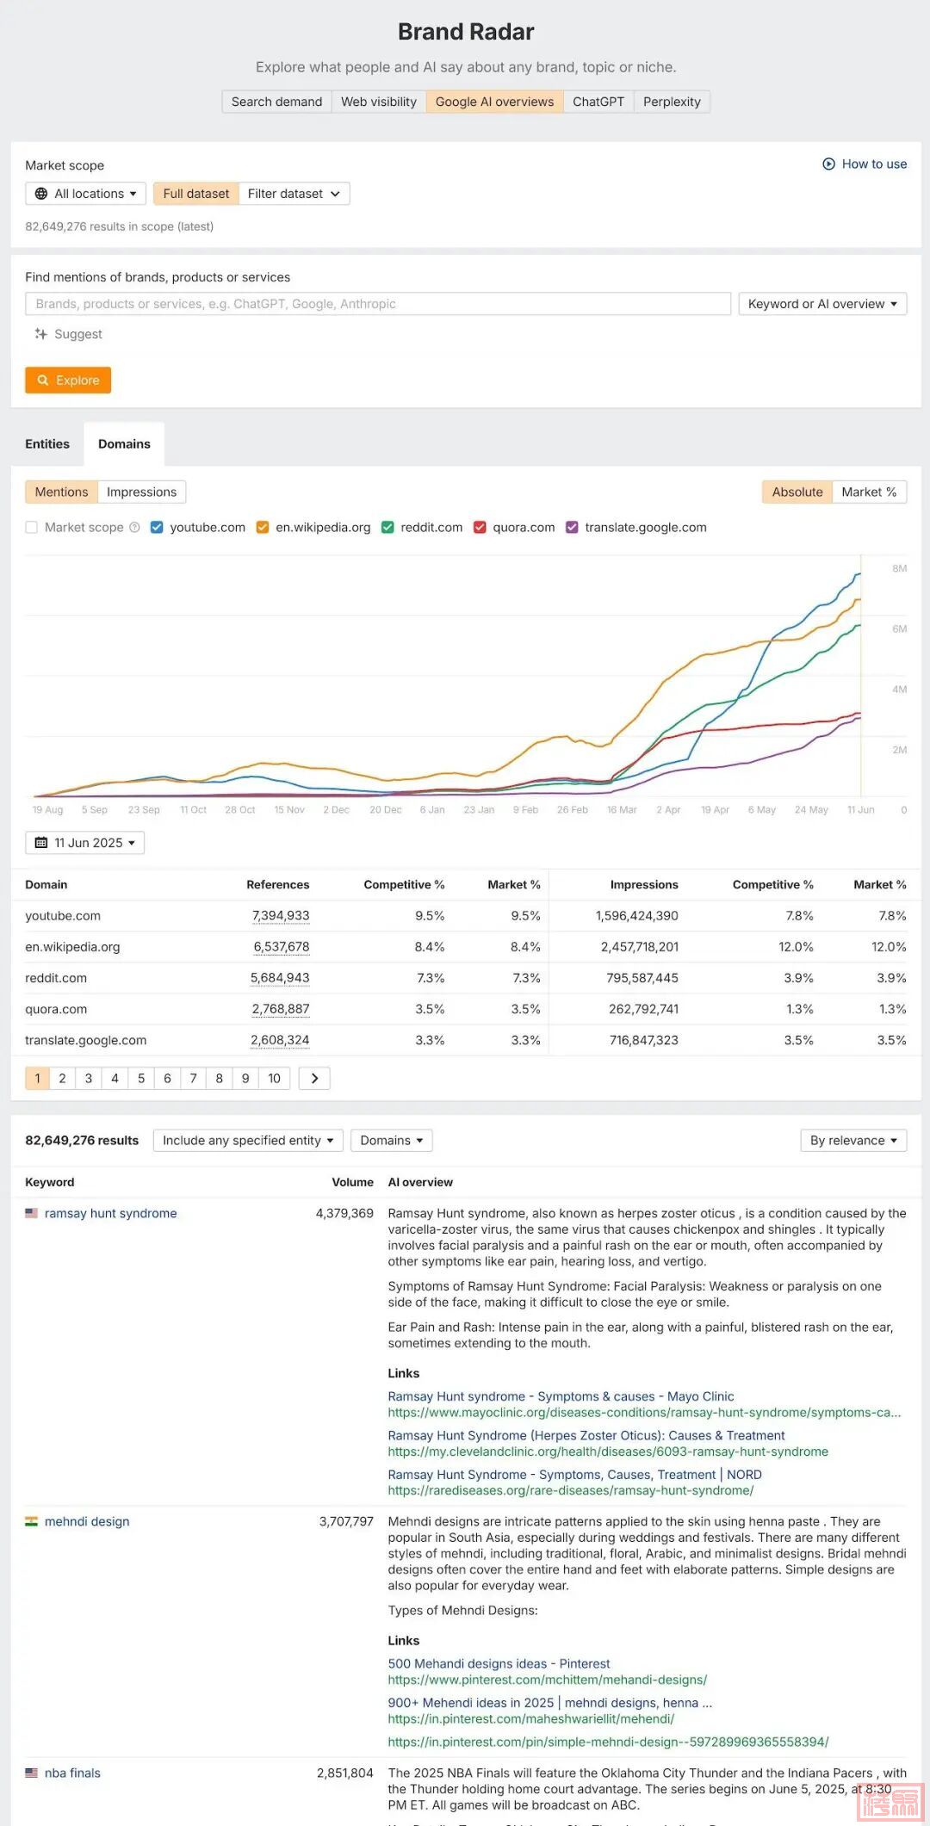This screenshot has width=930, height=1826.
Task: Go to next page with arrow button
Action: pyautogui.click(x=314, y=1078)
